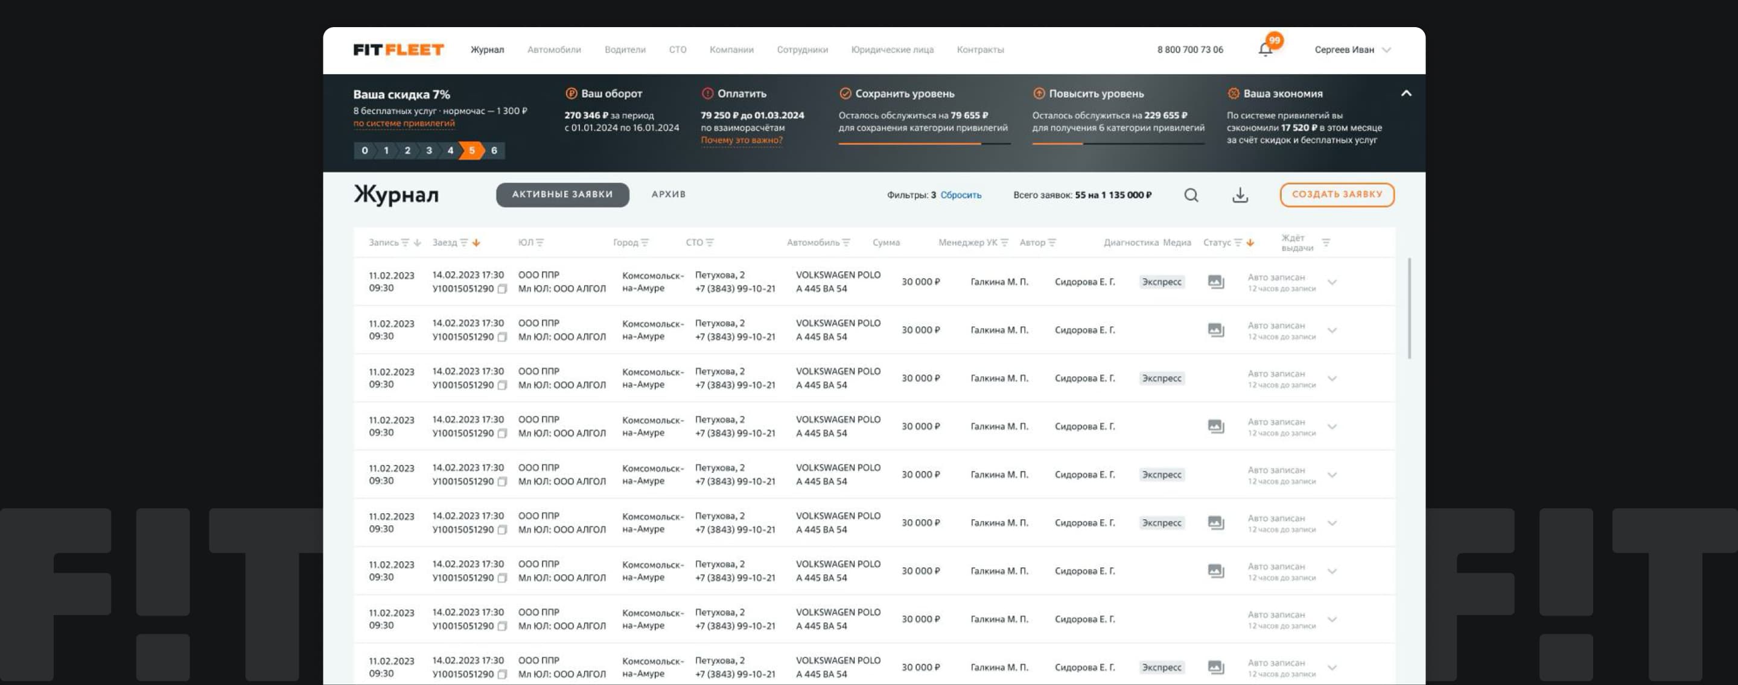Click the total 55 на 1 135 000 ₽ text

(x=1113, y=195)
